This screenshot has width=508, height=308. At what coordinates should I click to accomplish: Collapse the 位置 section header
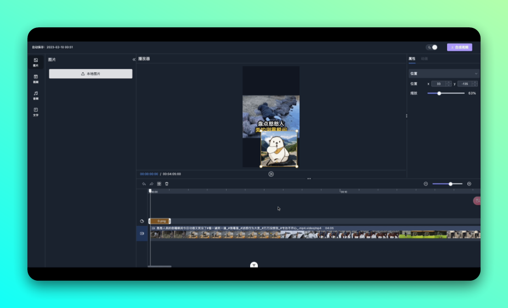tap(443, 73)
